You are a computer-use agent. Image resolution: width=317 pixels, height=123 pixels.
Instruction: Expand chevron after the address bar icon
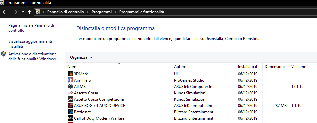[43, 12]
